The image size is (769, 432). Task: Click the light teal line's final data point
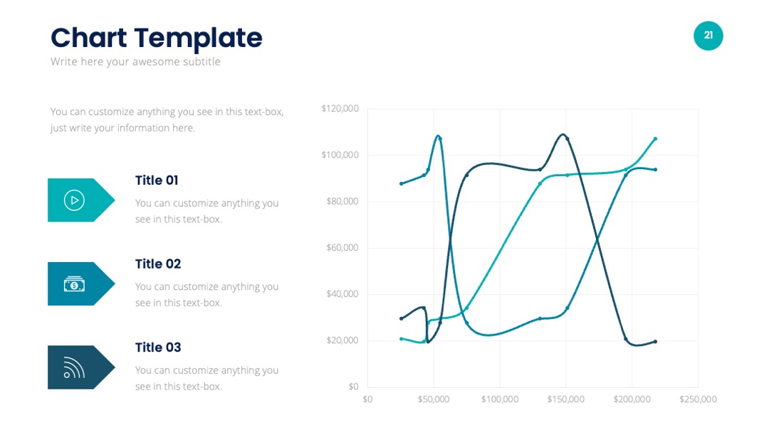coord(656,139)
